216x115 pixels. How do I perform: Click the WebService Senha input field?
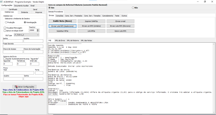(13, 41)
